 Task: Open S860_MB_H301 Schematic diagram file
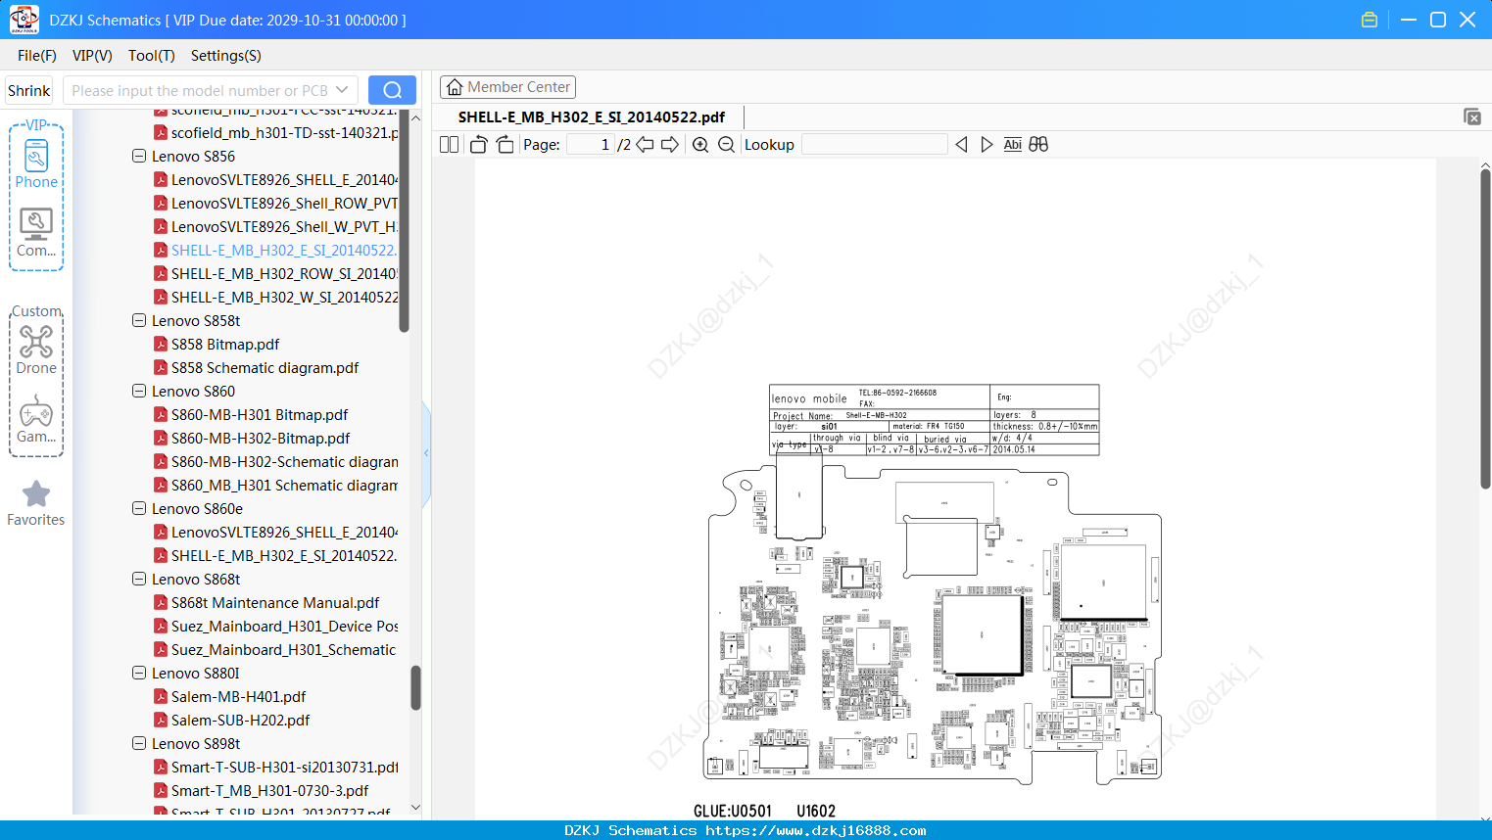coord(284,486)
